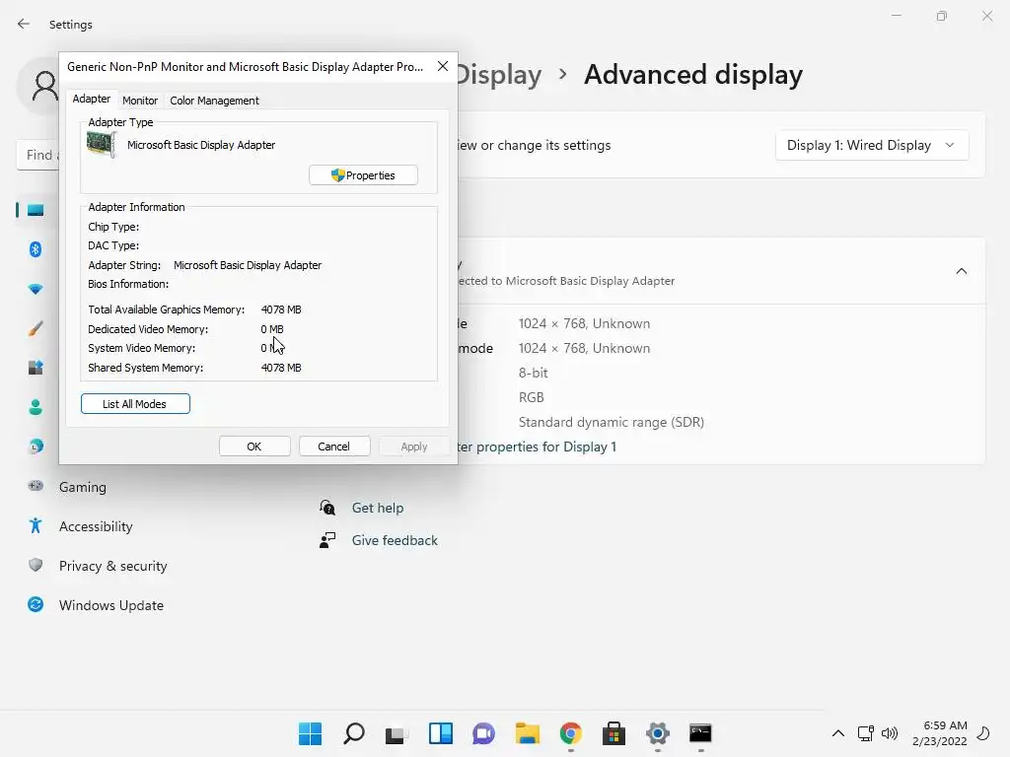Open Task View on the taskbar
The height and width of the screenshot is (757, 1010).
coord(397,733)
